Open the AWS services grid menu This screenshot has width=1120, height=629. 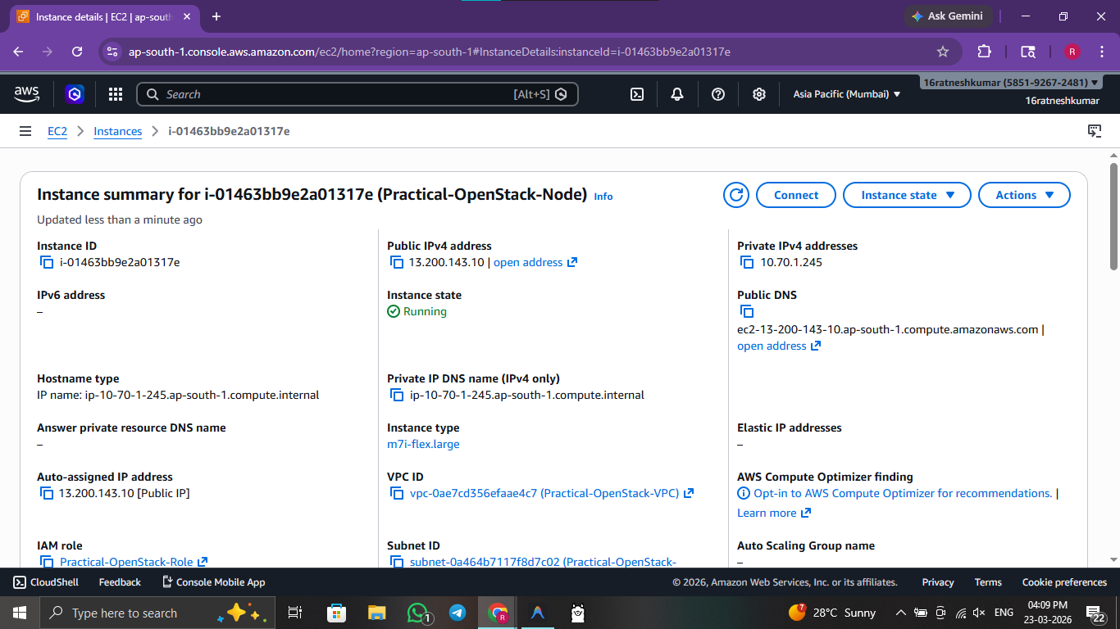coord(116,94)
